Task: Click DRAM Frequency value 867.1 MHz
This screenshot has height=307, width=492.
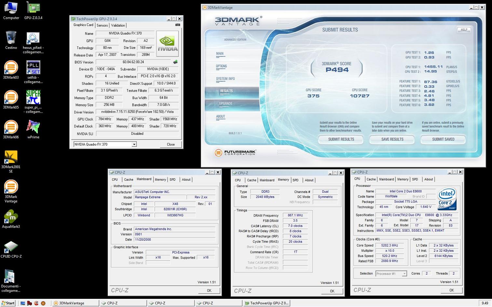Action: [x=295, y=215]
